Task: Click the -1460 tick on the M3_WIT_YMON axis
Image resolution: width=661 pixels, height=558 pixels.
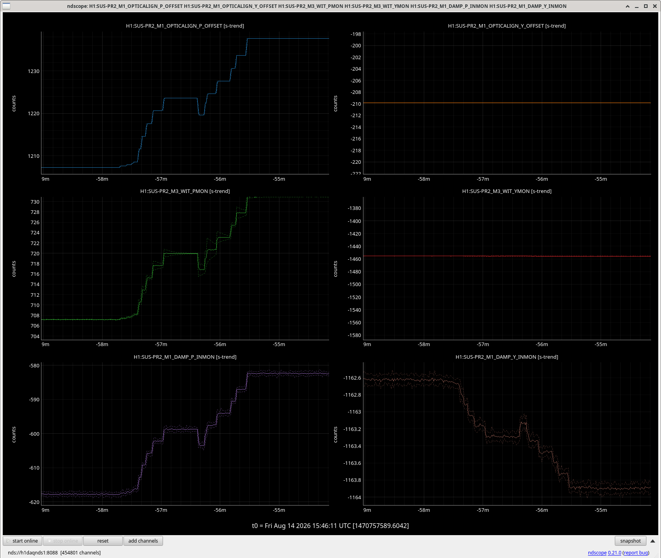Action: [354, 259]
